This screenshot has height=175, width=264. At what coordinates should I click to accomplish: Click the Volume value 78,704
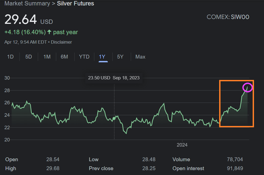(x=235, y=159)
